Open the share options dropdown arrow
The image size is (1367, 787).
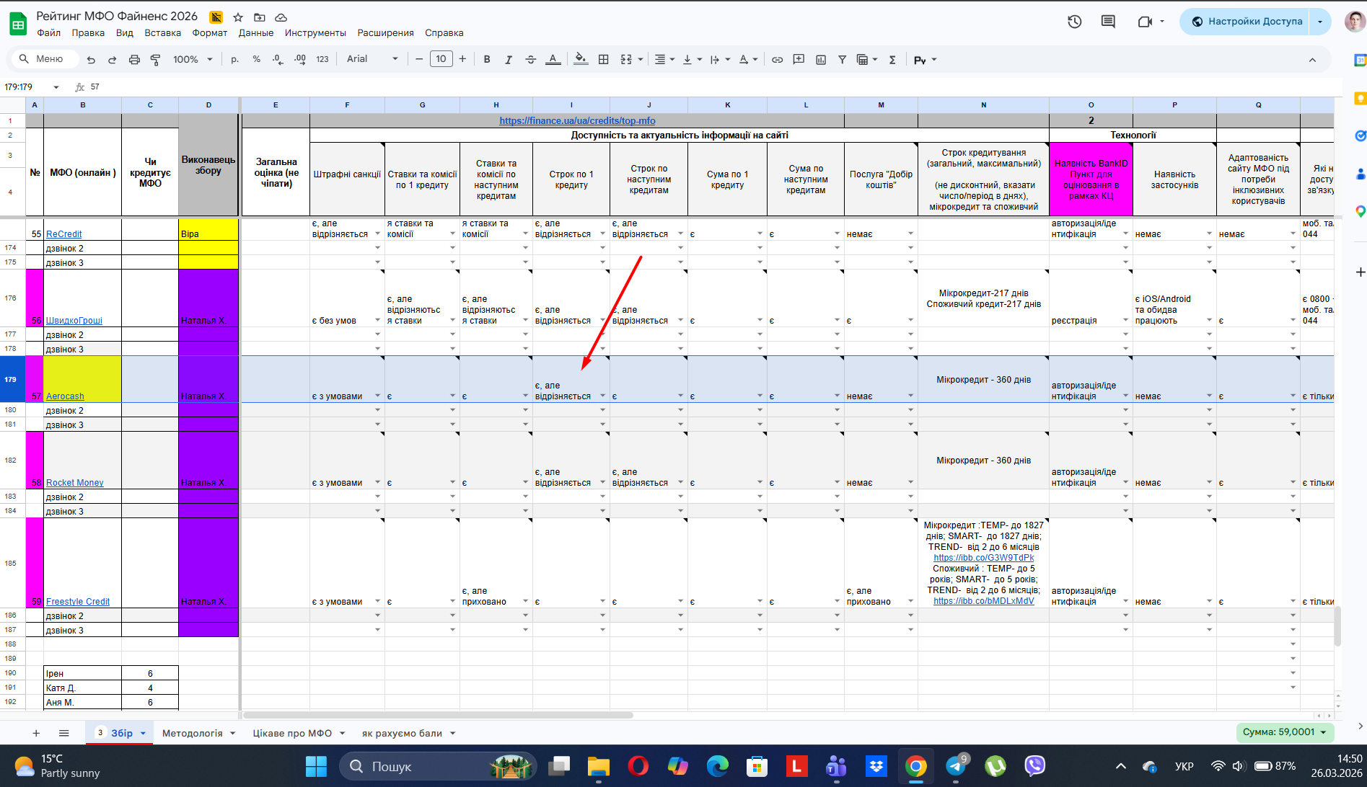[1320, 22]
